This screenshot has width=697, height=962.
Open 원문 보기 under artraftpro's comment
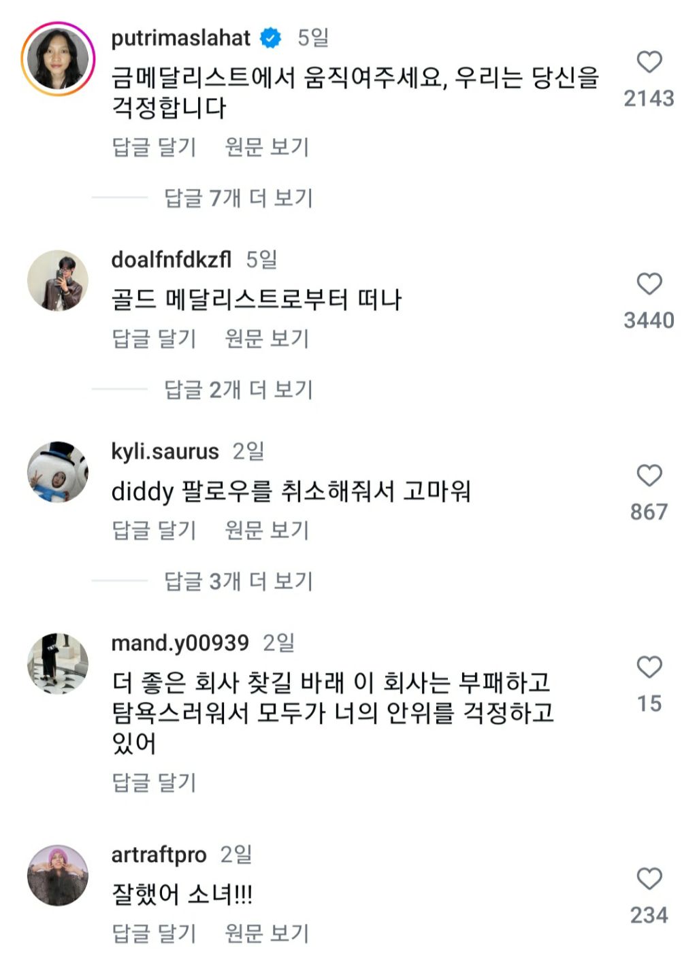267,933
